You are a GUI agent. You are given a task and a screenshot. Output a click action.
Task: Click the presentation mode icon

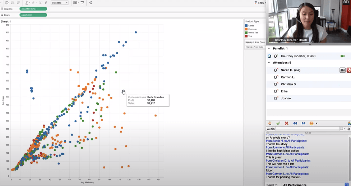pyautogui.click(x=82, y=3)
